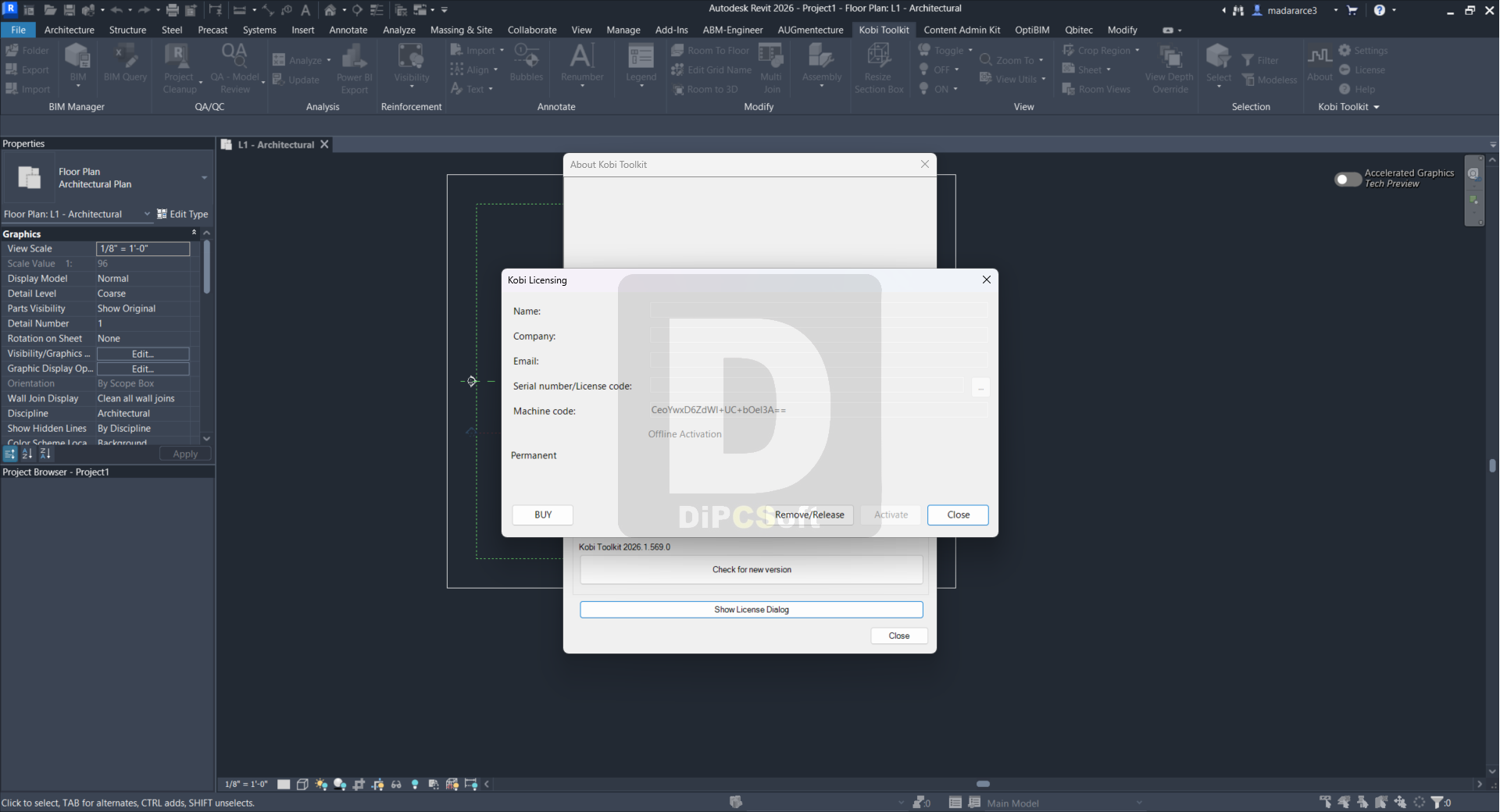Viewport: 1500px width, 812px height.
Task: Open the Kobi Select tool
Action: coord(1218,66)
